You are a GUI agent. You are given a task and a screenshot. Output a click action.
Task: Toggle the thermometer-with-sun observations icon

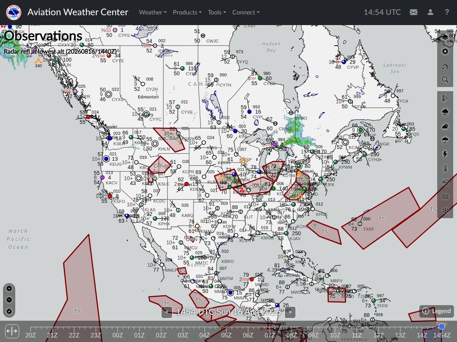[x=445, y=98]
